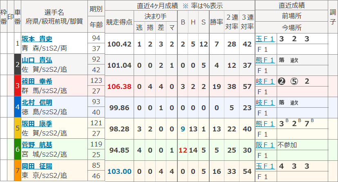Click blue B count 9 for 坂田 康季
Screen dimensions: 338x182
point(183,129)
